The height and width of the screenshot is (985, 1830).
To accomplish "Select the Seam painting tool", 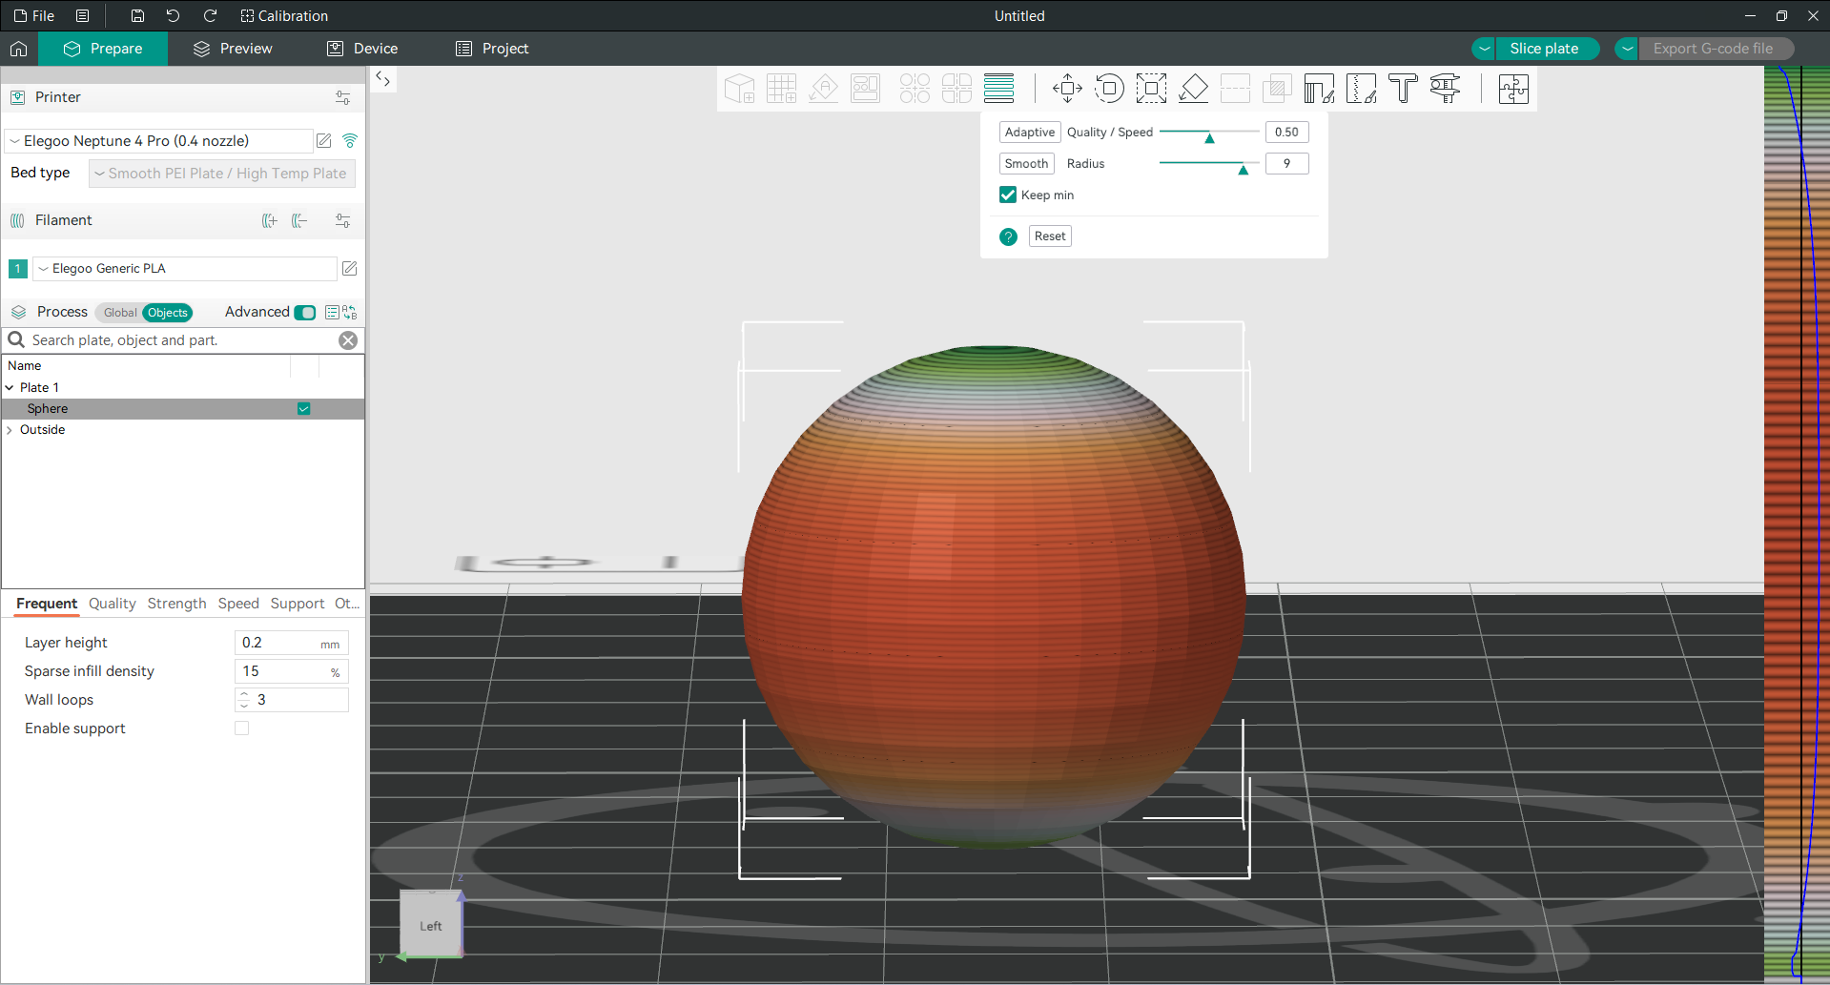I will tap(1361, 89).
